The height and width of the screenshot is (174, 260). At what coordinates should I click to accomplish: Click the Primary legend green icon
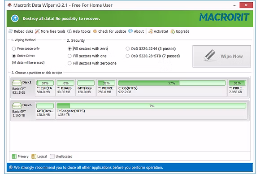tap(14, 157)
